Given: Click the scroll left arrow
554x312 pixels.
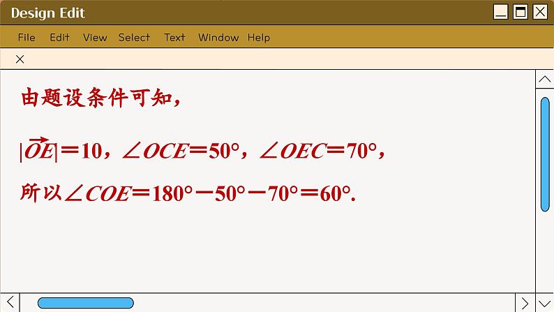Looking at the screenshot, I should [x=10, y=303].
